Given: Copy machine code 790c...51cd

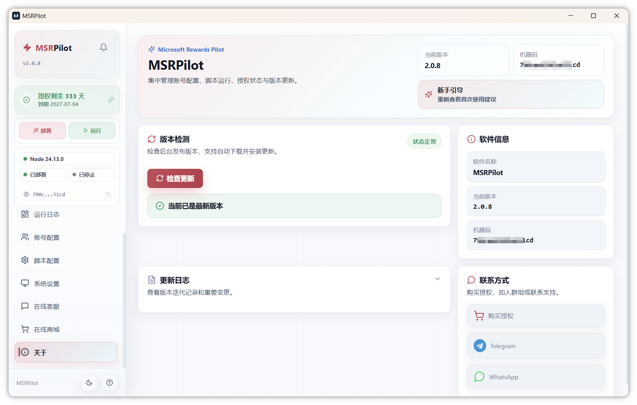Looking at the screenshot, I should pyautogui.click(x=109, y=194).
